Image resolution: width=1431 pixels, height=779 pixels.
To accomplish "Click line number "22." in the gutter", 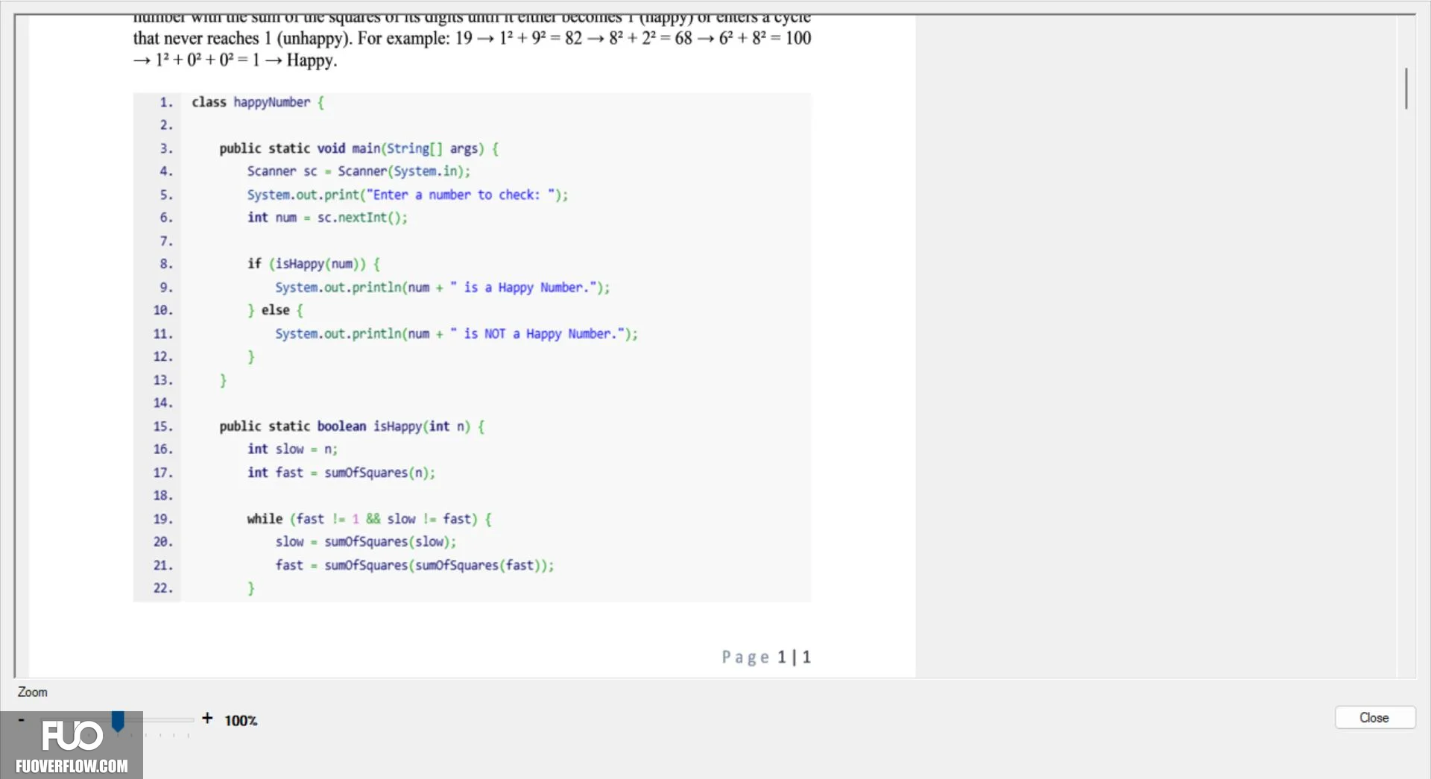I will coord(163,588).
